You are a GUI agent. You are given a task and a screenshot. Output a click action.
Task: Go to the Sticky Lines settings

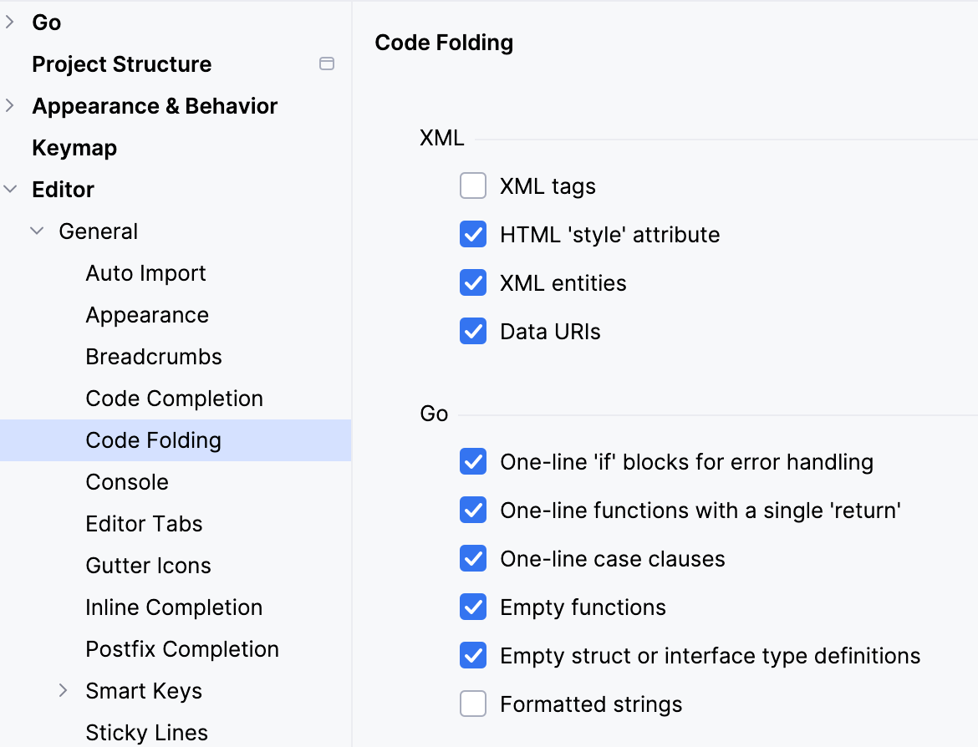coord(146,733)
